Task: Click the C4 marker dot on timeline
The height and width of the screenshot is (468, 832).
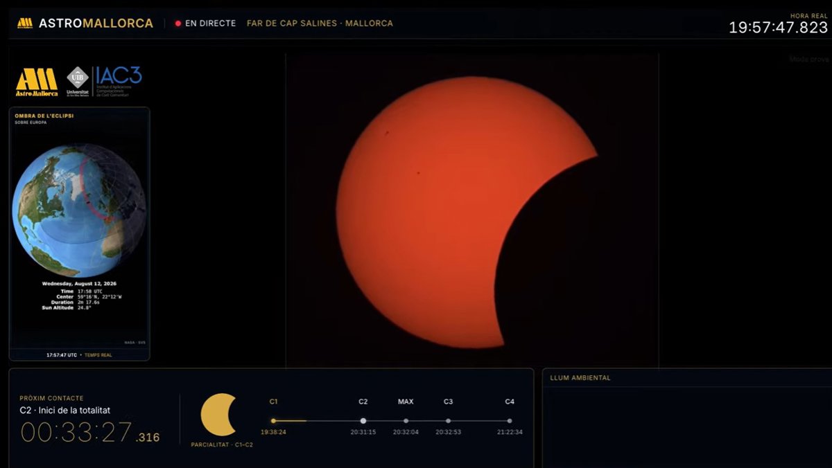Action: click(x=510, y=420)
